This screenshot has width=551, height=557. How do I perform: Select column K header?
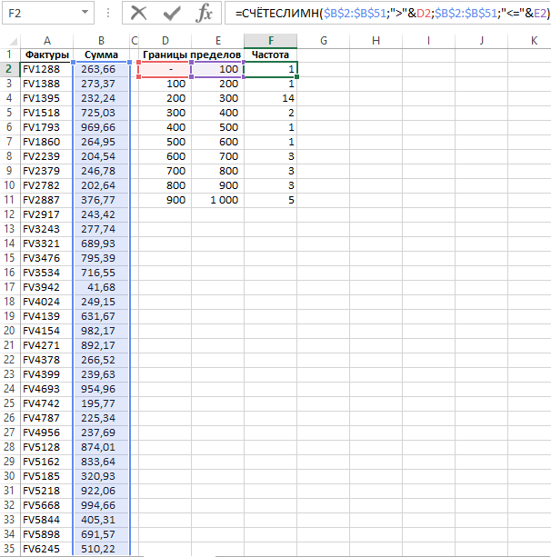[536, 41]
